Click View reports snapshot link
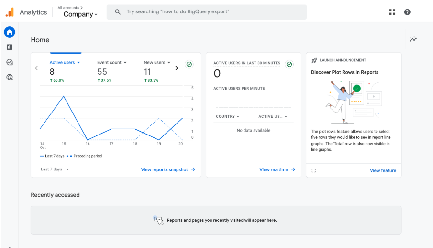This screenshot has height=248, width=433. 164,170
